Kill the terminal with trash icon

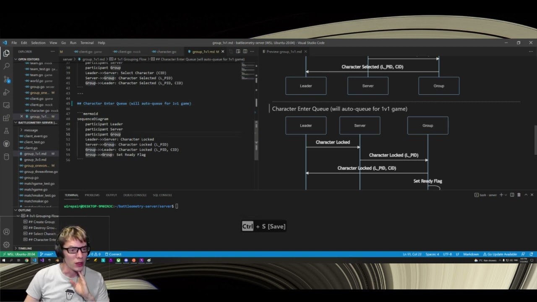pos(519,195)
